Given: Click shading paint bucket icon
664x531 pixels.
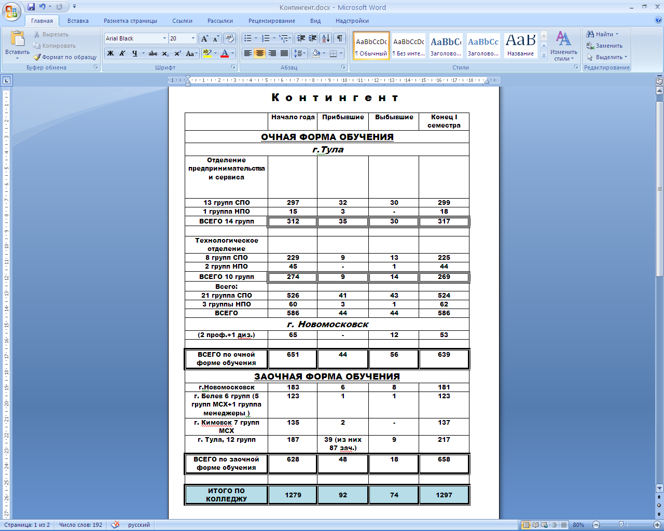Looking at the screenshot, I should 316,53.
